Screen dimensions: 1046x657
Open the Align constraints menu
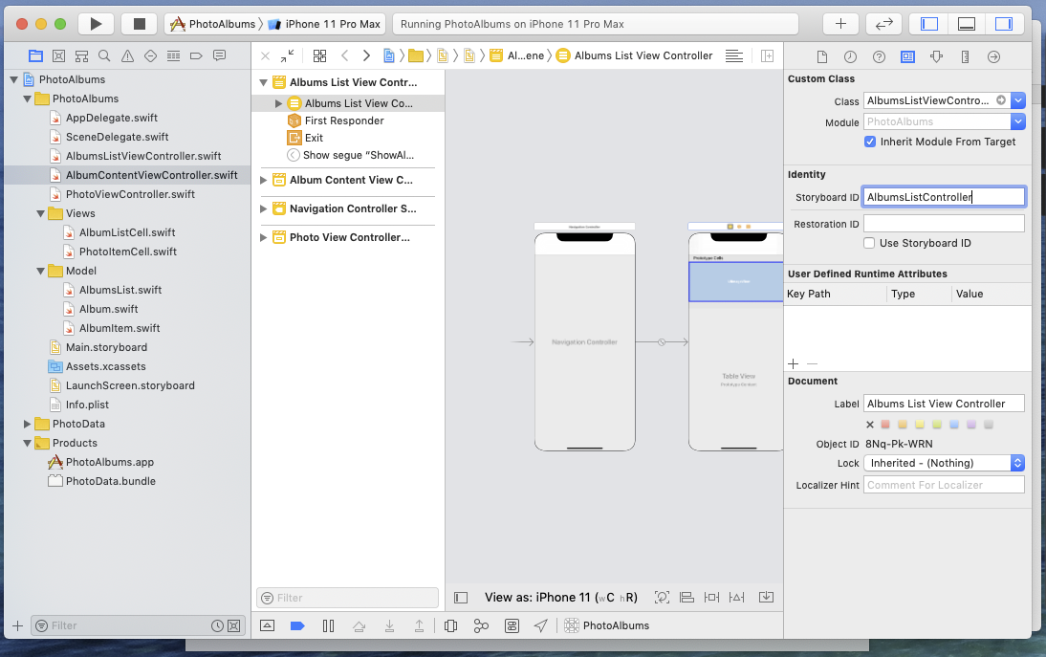click(686, 598)
